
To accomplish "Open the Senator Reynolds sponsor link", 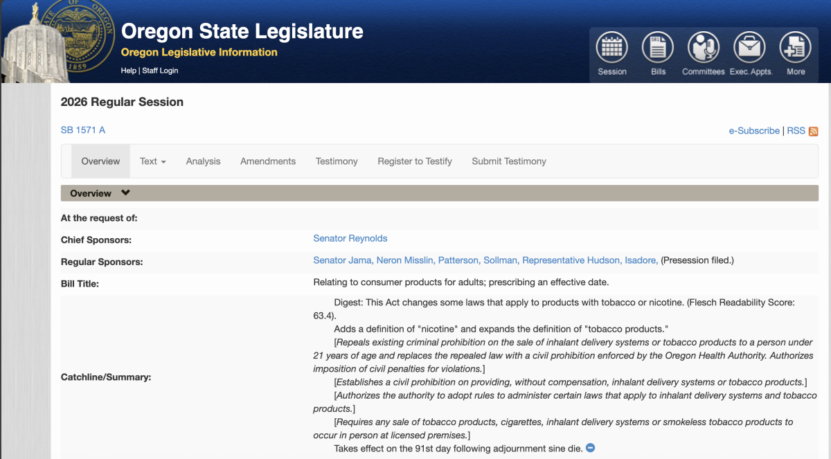I will pos(350,238).
